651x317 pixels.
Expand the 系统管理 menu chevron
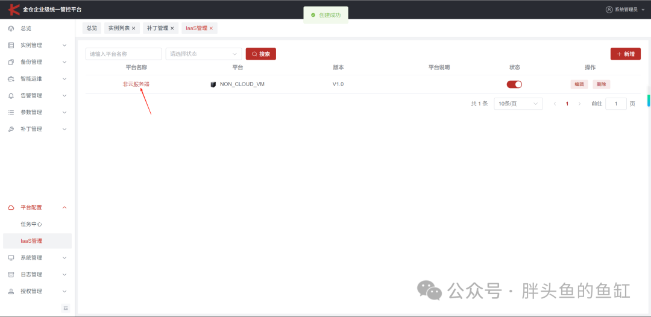(64, 258)
